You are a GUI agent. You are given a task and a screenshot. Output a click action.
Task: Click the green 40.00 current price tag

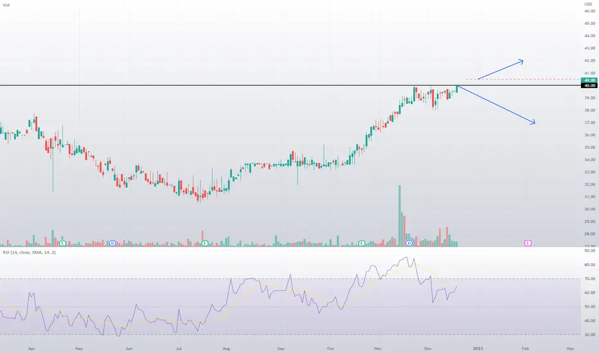coord(589,80)
